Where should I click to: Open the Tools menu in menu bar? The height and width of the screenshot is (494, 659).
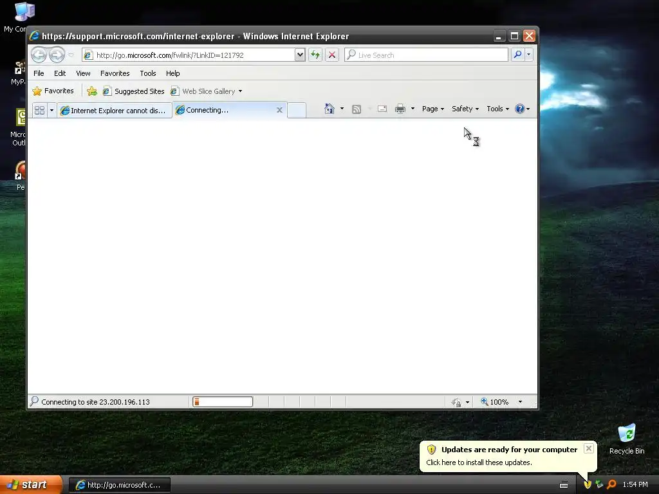click(148, 73)
